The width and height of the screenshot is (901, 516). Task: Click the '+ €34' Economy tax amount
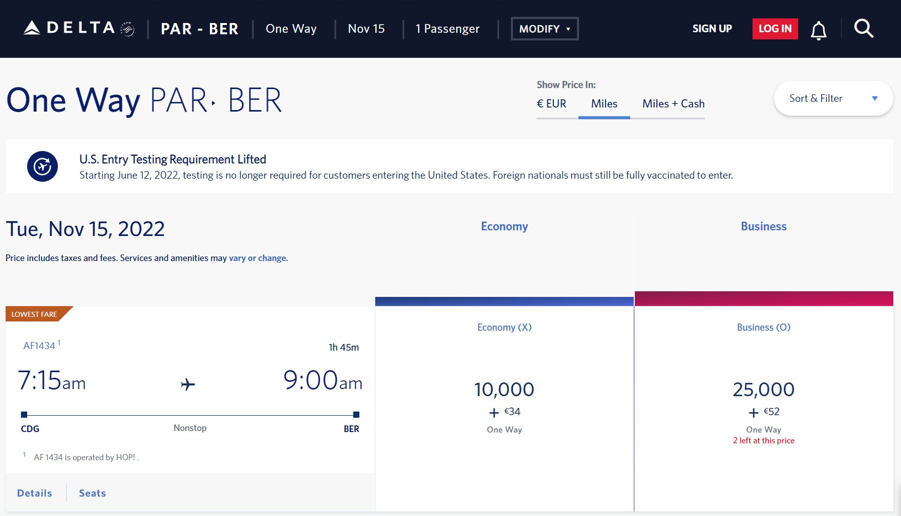[505, 412]
